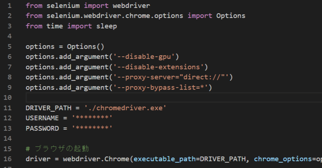Image resolution: width=322 pixels, height=168 pixels.
Task: Click the '--disable-extensions' string argument
Action: pyautogui.click(x=158, y=67)
